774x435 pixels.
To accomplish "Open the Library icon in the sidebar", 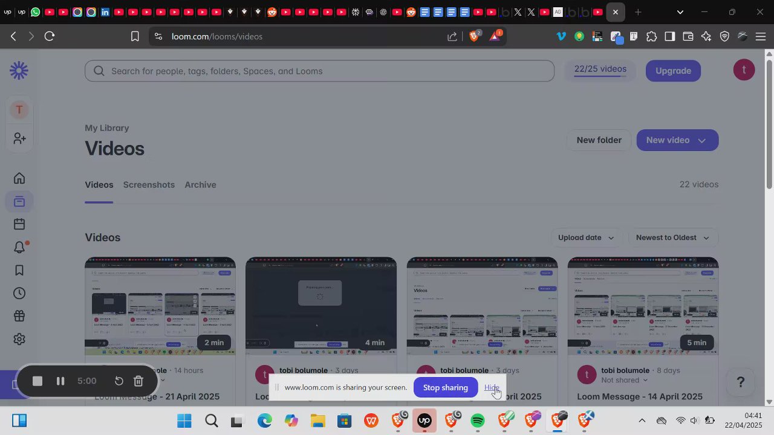I will [x=19, y=201].
